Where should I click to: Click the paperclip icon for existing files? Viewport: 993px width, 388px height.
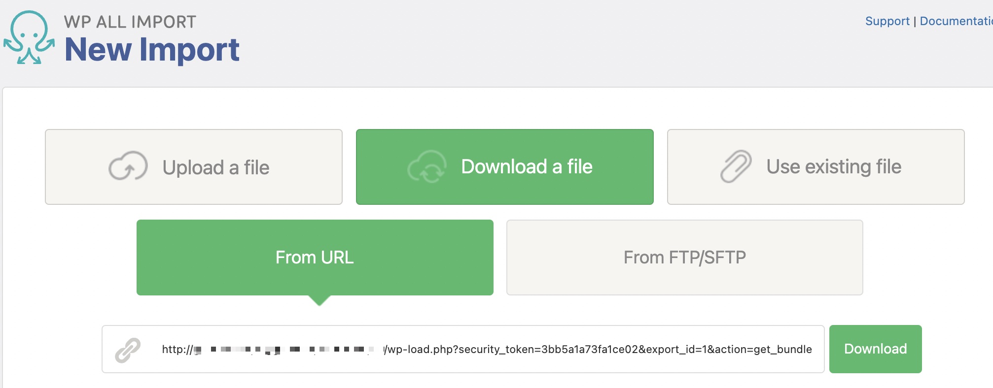tap(736, 166)
